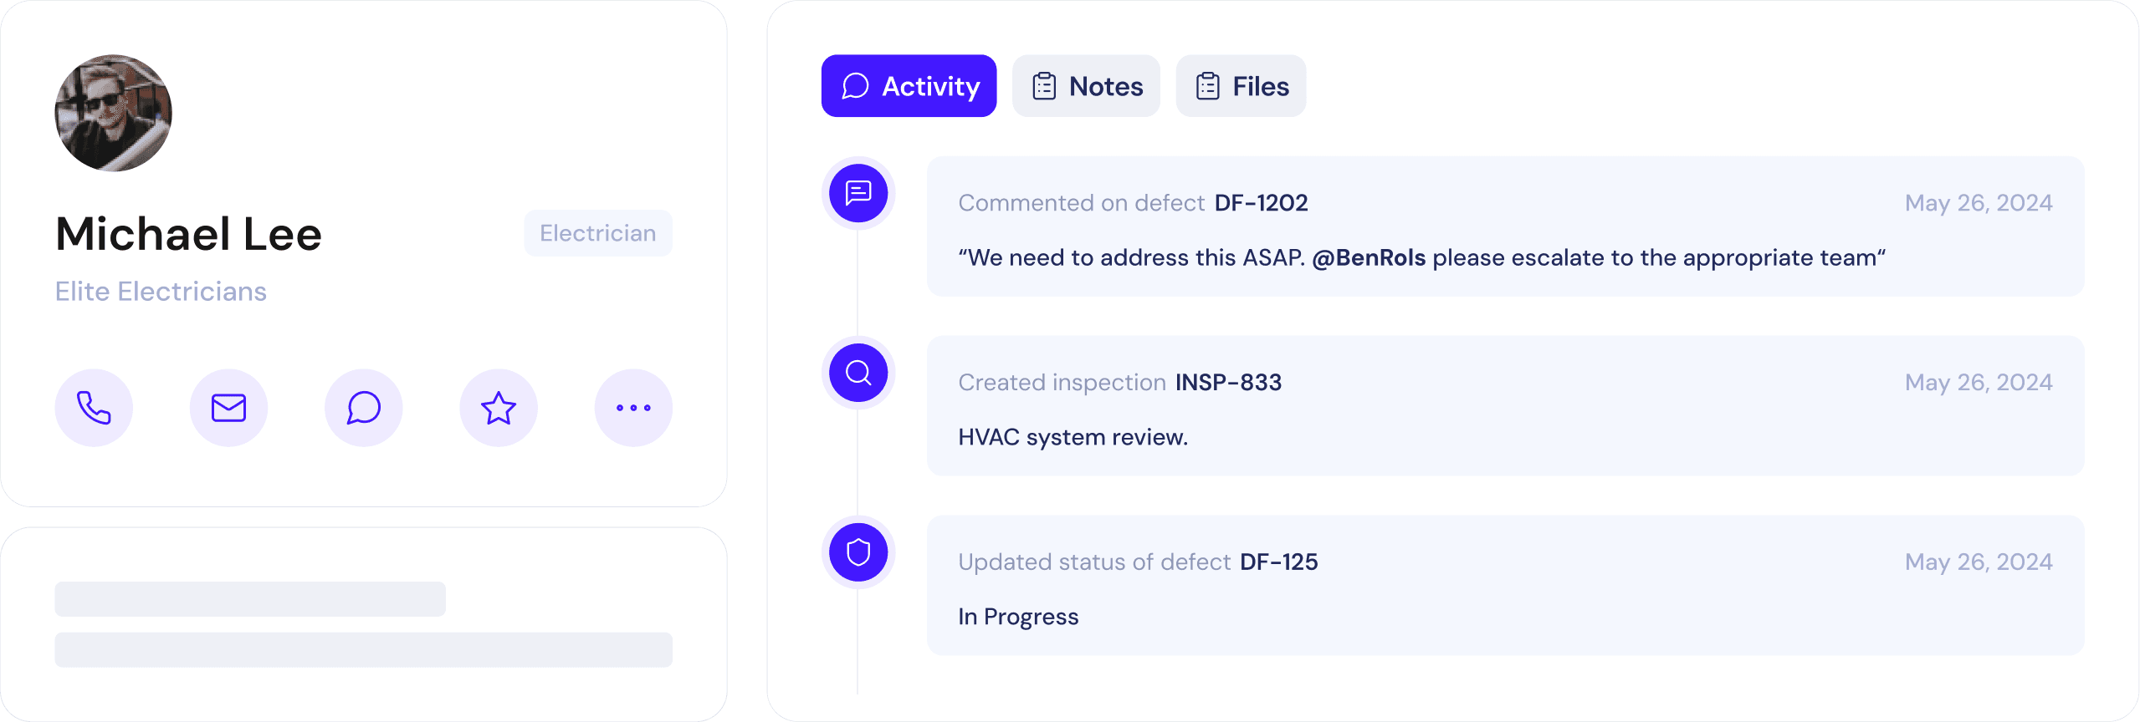Mark Michael Lee as favorite with star
Image resolution: width=2140 pixels, height=722 pixels.
coord(499,408)
